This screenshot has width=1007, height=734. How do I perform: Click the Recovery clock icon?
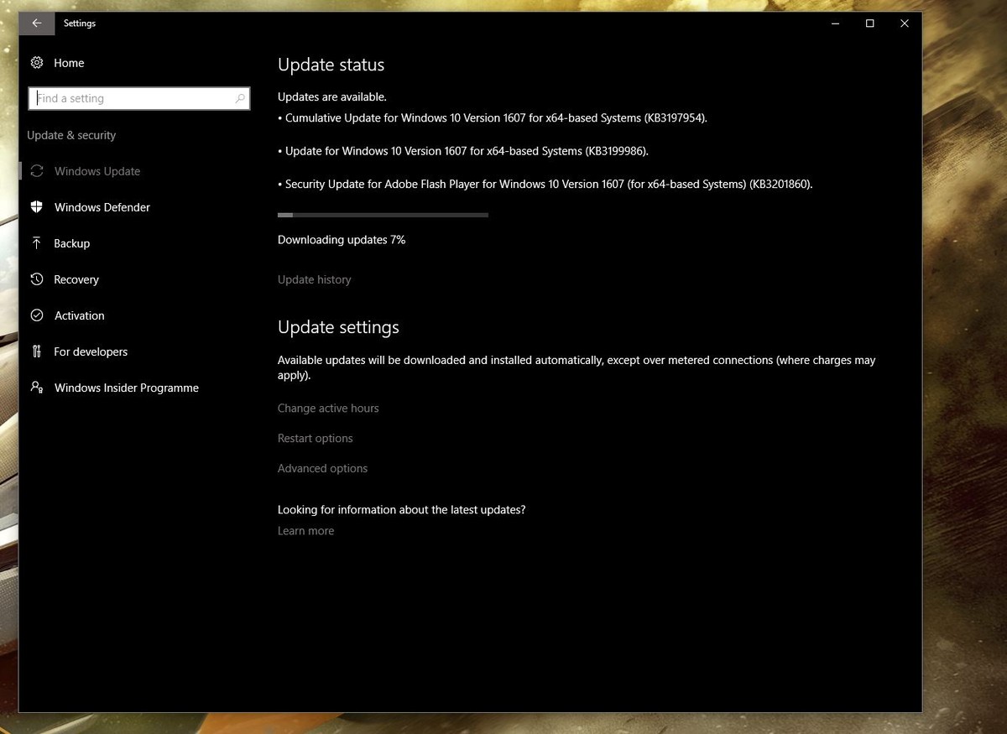point(37,279)
